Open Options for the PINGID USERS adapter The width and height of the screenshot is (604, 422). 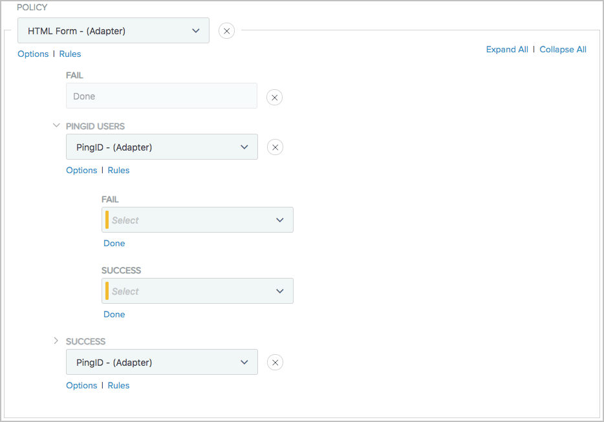tap(81, 170)
